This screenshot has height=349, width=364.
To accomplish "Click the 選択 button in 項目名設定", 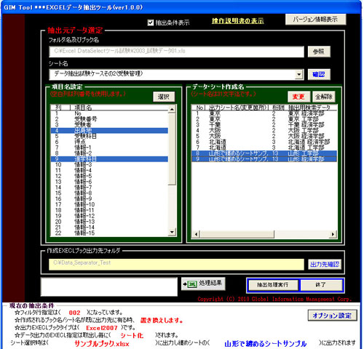I will [x=164, y=97].
